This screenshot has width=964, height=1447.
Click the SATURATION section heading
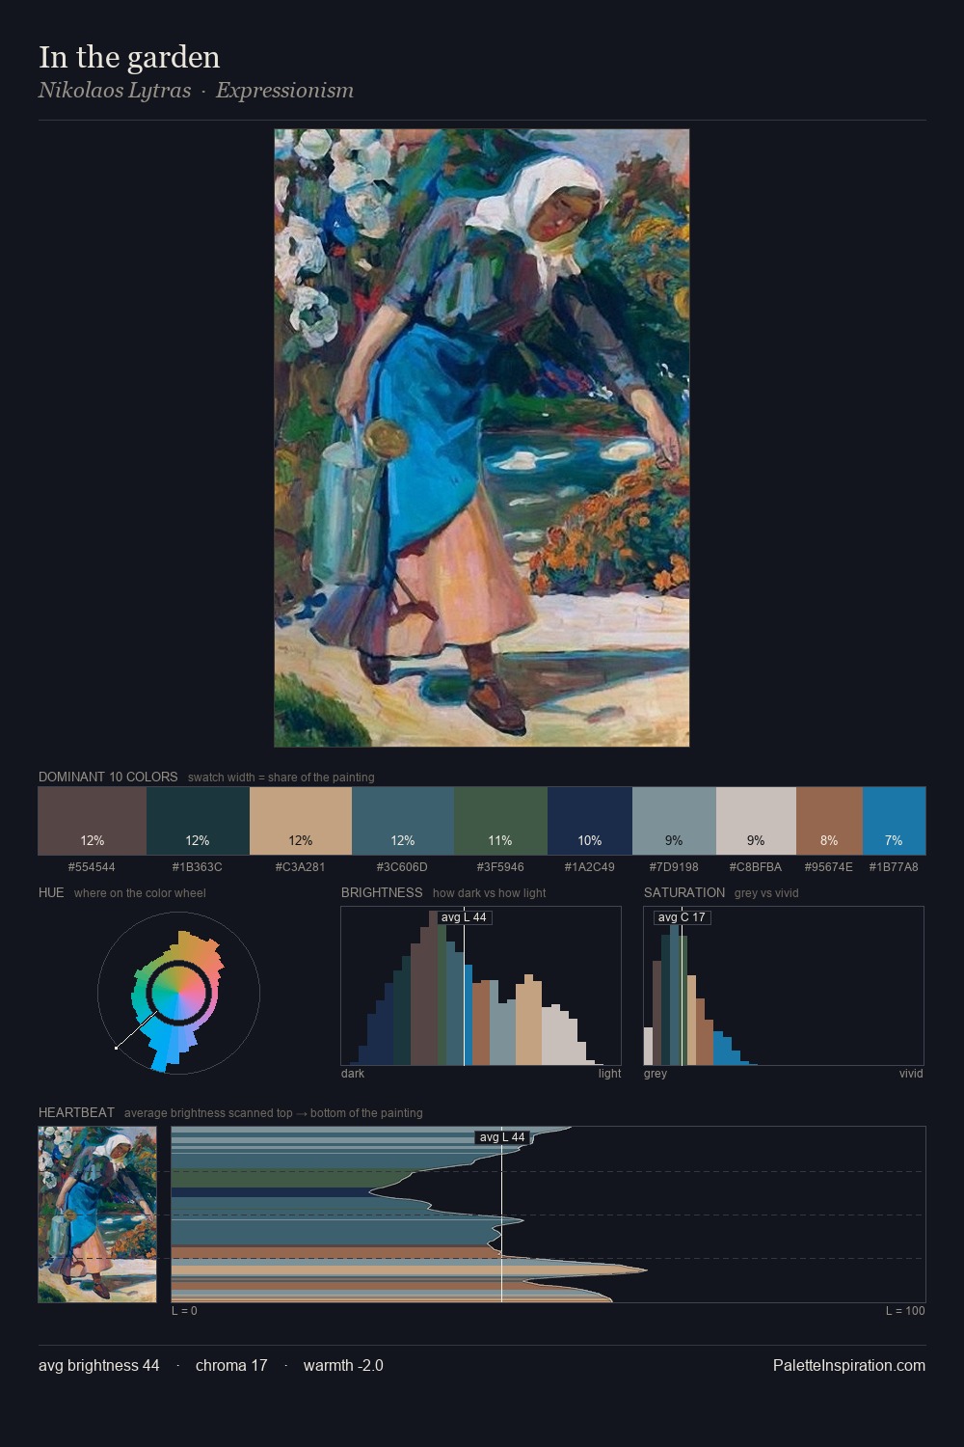(x=684, y=892)
